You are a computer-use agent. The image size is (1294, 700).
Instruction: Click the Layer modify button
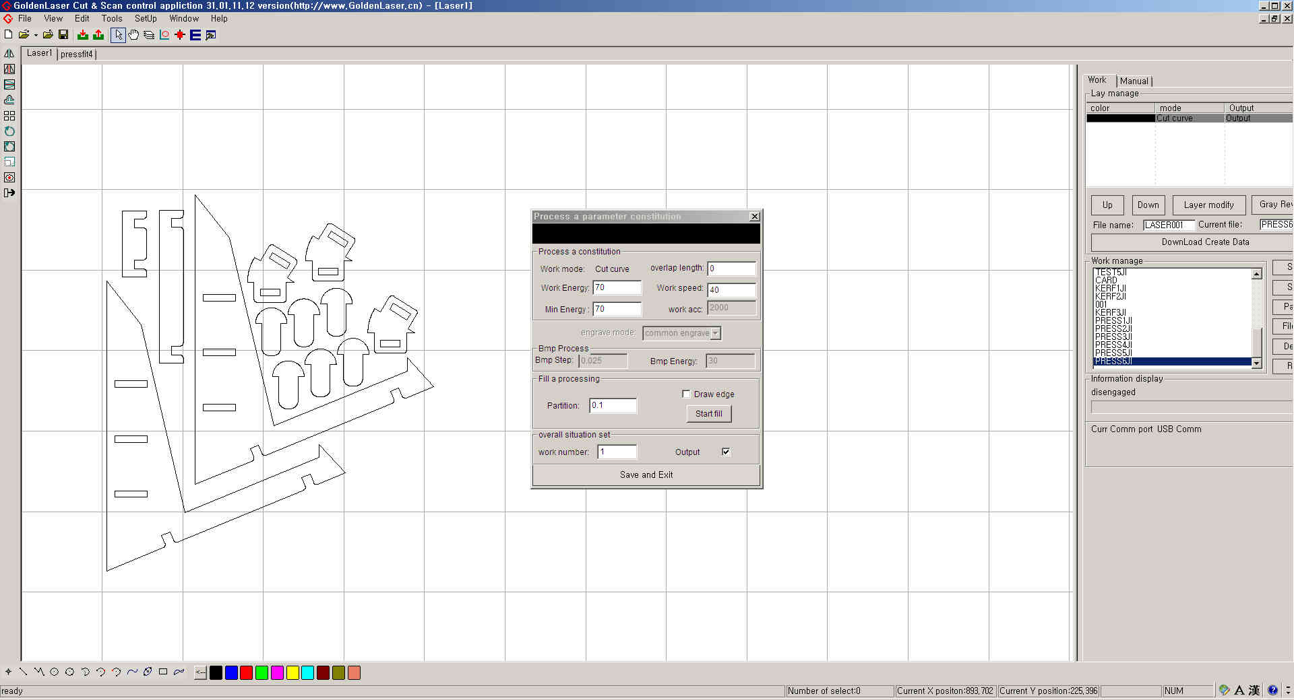click(1209, 205)
